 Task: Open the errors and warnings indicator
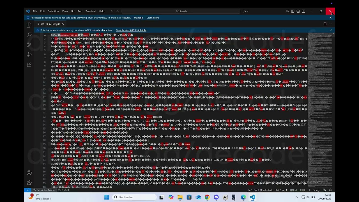[64, 190]
